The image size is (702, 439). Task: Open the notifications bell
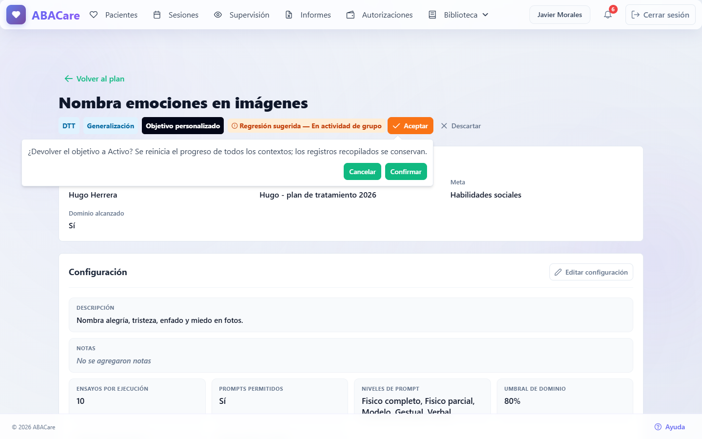pos(608,15)
